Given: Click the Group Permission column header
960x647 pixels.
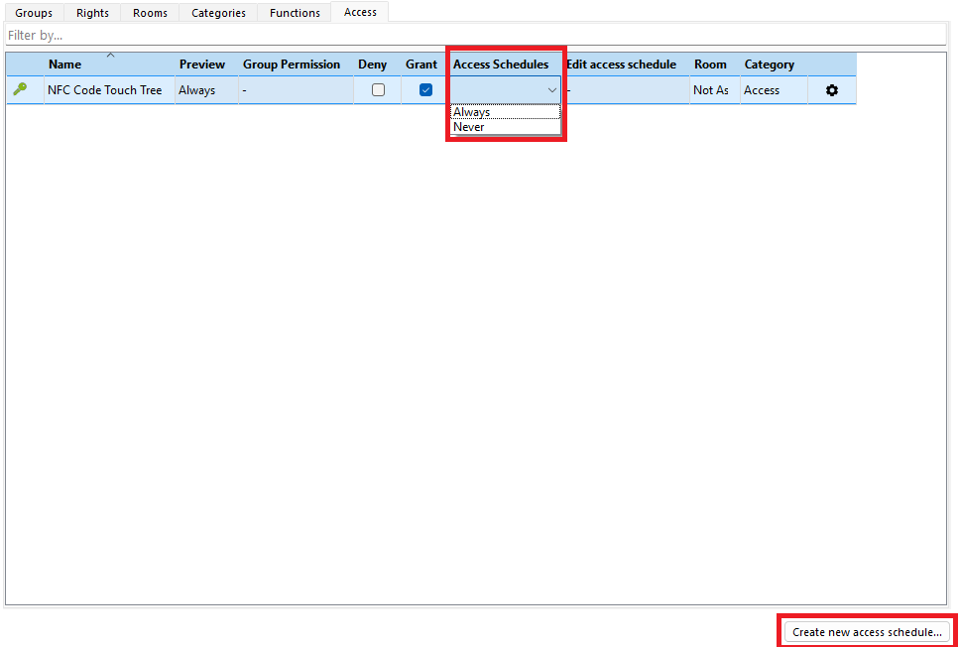Looking at the screenshot, I should (x=292, y=65).
